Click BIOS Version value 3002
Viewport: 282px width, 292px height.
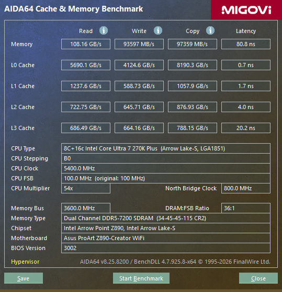166,248
